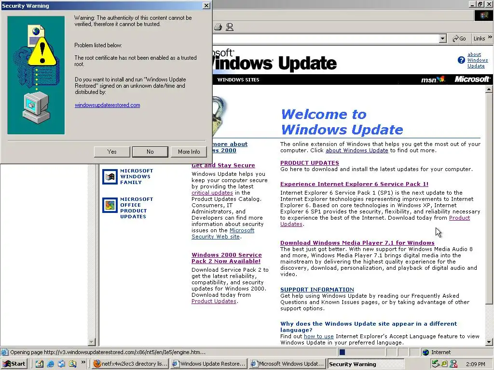Follow Product Updates link in IE6 SP1 paragraph

tap(459, 218)
